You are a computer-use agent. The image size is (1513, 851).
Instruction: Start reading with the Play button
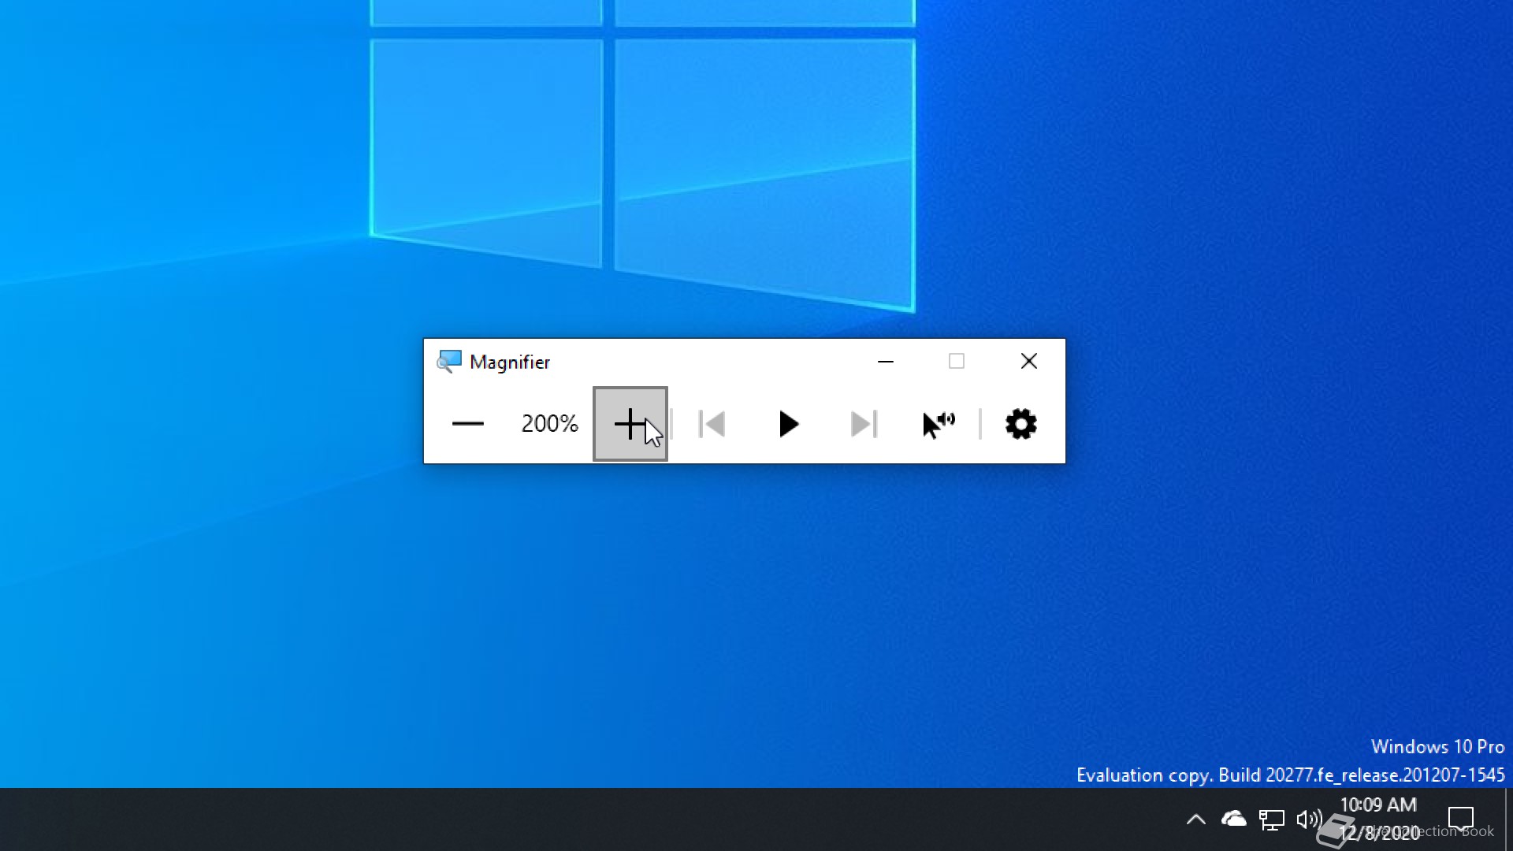point(788,424)
